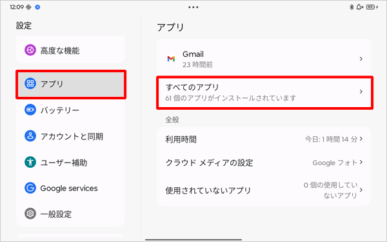Screen dimensions: 387x242
Task: Tap the bottom navigation gesture bar
Action: tap(193, 239)
